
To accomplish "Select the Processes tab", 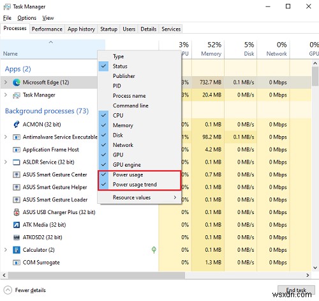I will coord(15,28).
